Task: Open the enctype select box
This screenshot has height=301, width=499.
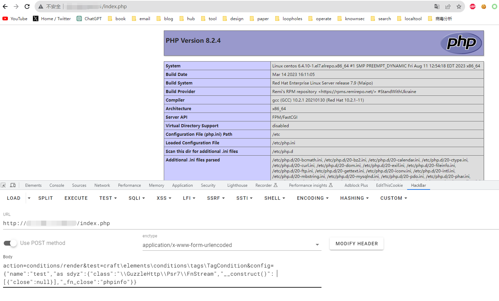Action: pyautogui.click(x=232, y=245)
